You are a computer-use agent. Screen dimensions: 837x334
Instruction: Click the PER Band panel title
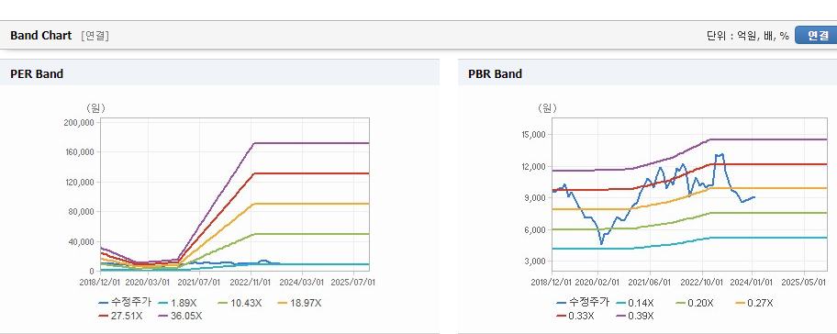(x=37, y=74)
